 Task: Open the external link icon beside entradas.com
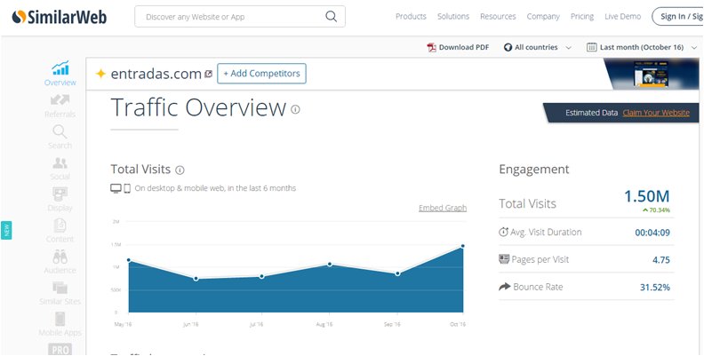coord(208,74)
